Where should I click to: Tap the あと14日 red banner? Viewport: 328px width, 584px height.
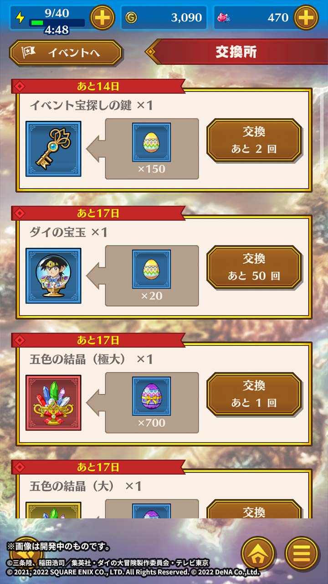(x=98, y=86)
